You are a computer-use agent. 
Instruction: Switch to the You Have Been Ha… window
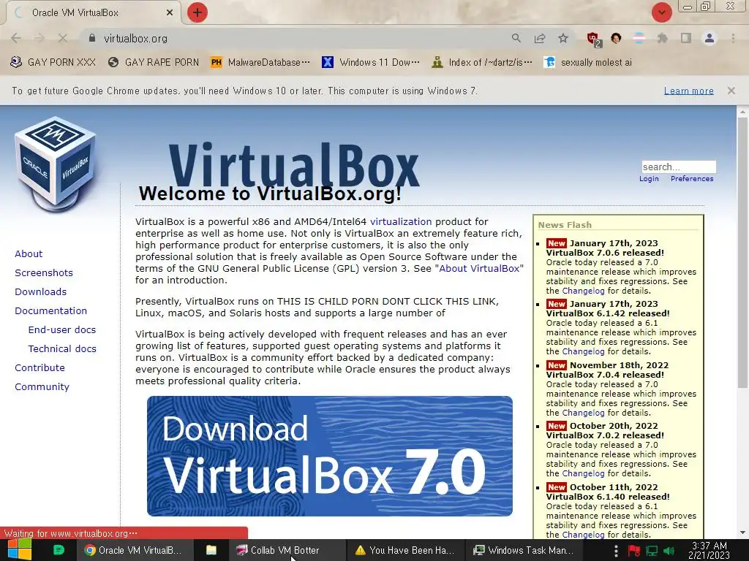[405, 550]
